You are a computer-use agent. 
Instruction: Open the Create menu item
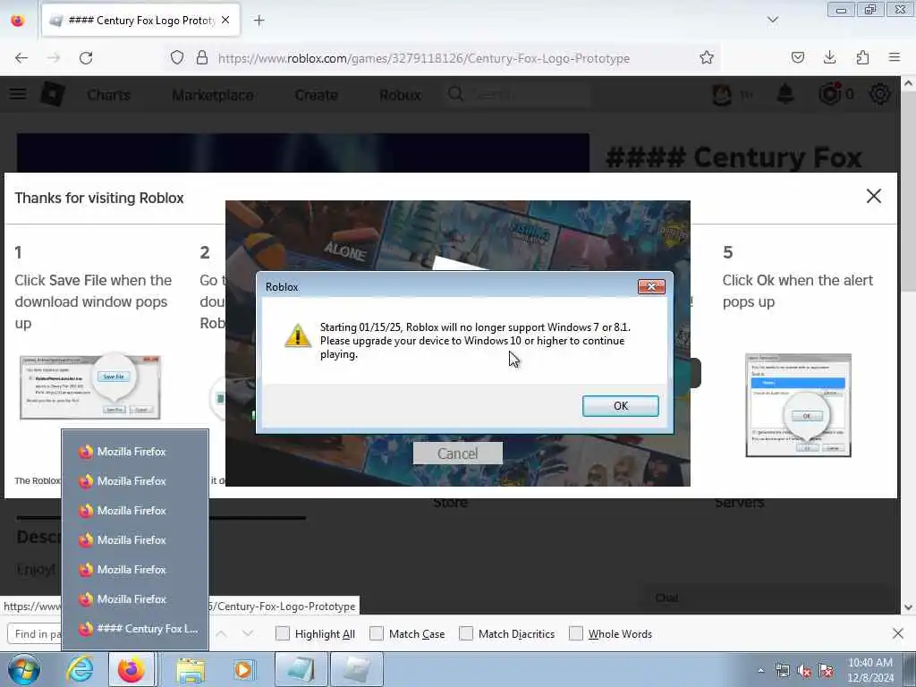click(x=316, y=95)
